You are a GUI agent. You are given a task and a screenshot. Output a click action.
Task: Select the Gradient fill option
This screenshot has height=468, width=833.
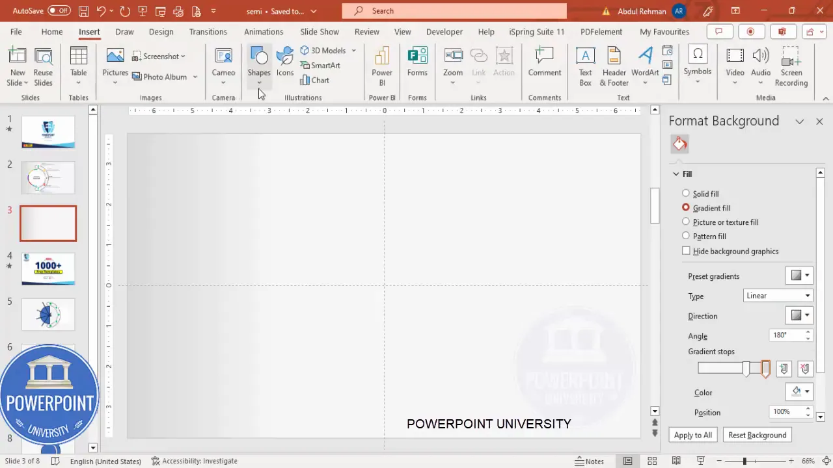[x=685, y=207]
